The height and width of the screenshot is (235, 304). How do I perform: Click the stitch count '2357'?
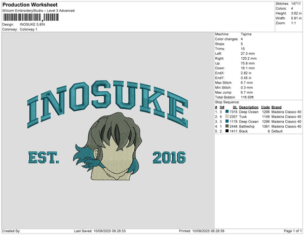234,116
